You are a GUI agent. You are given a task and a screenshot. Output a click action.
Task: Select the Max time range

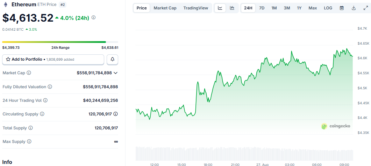[313, 8]
